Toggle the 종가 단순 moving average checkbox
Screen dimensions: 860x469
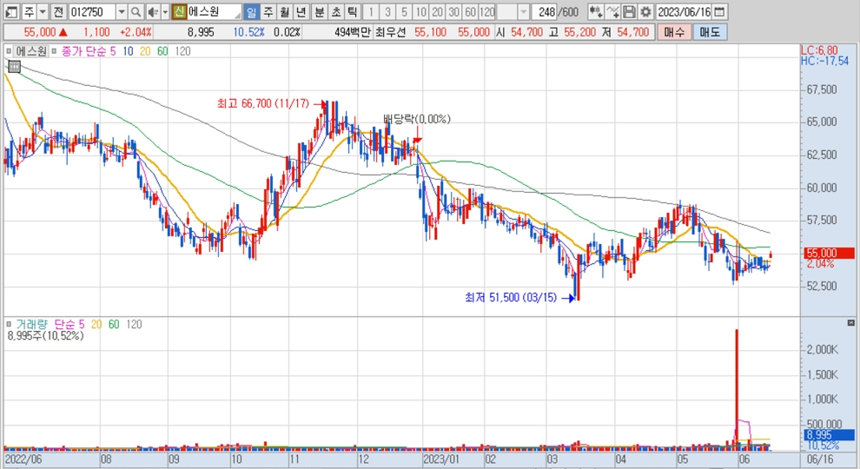[56, 51]
